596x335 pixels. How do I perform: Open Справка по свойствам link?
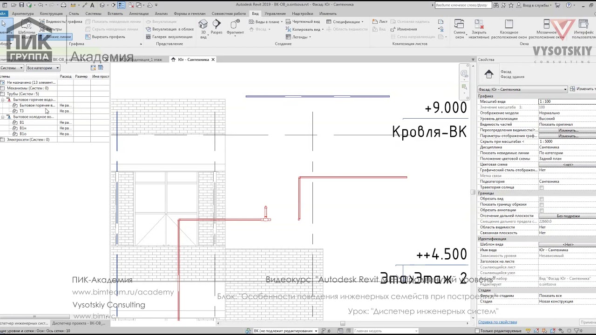pos(497,322)
